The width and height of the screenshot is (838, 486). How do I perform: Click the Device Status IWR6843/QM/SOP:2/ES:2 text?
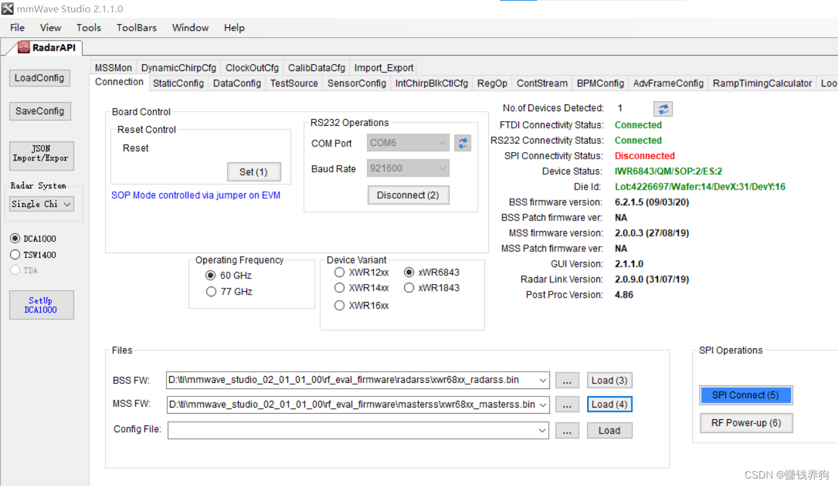pos(669,171)
